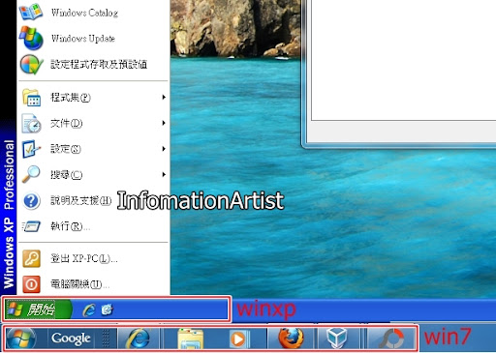Screen dimensions: 496x353
Task: Click the 設定 control panel checkmark icon
Action: (31, 149)
